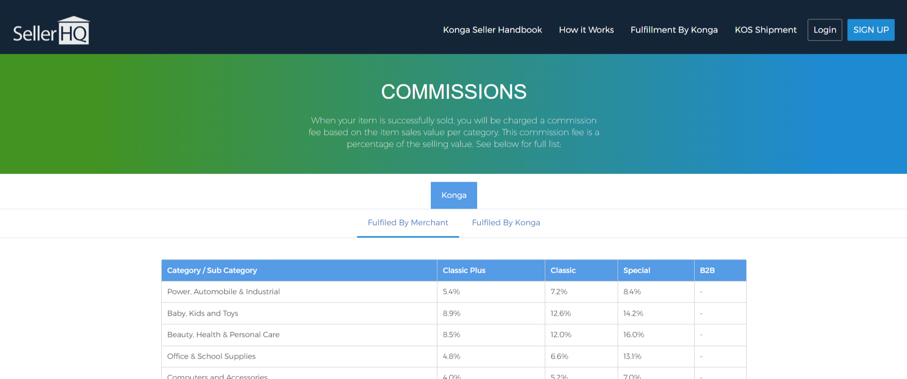Viewport: 907px width, 379px height.
Task: Open Fulfillment By Konga link
Action: click(674, 30)
